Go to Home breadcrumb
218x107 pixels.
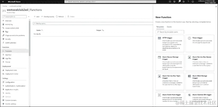point(4,6)
